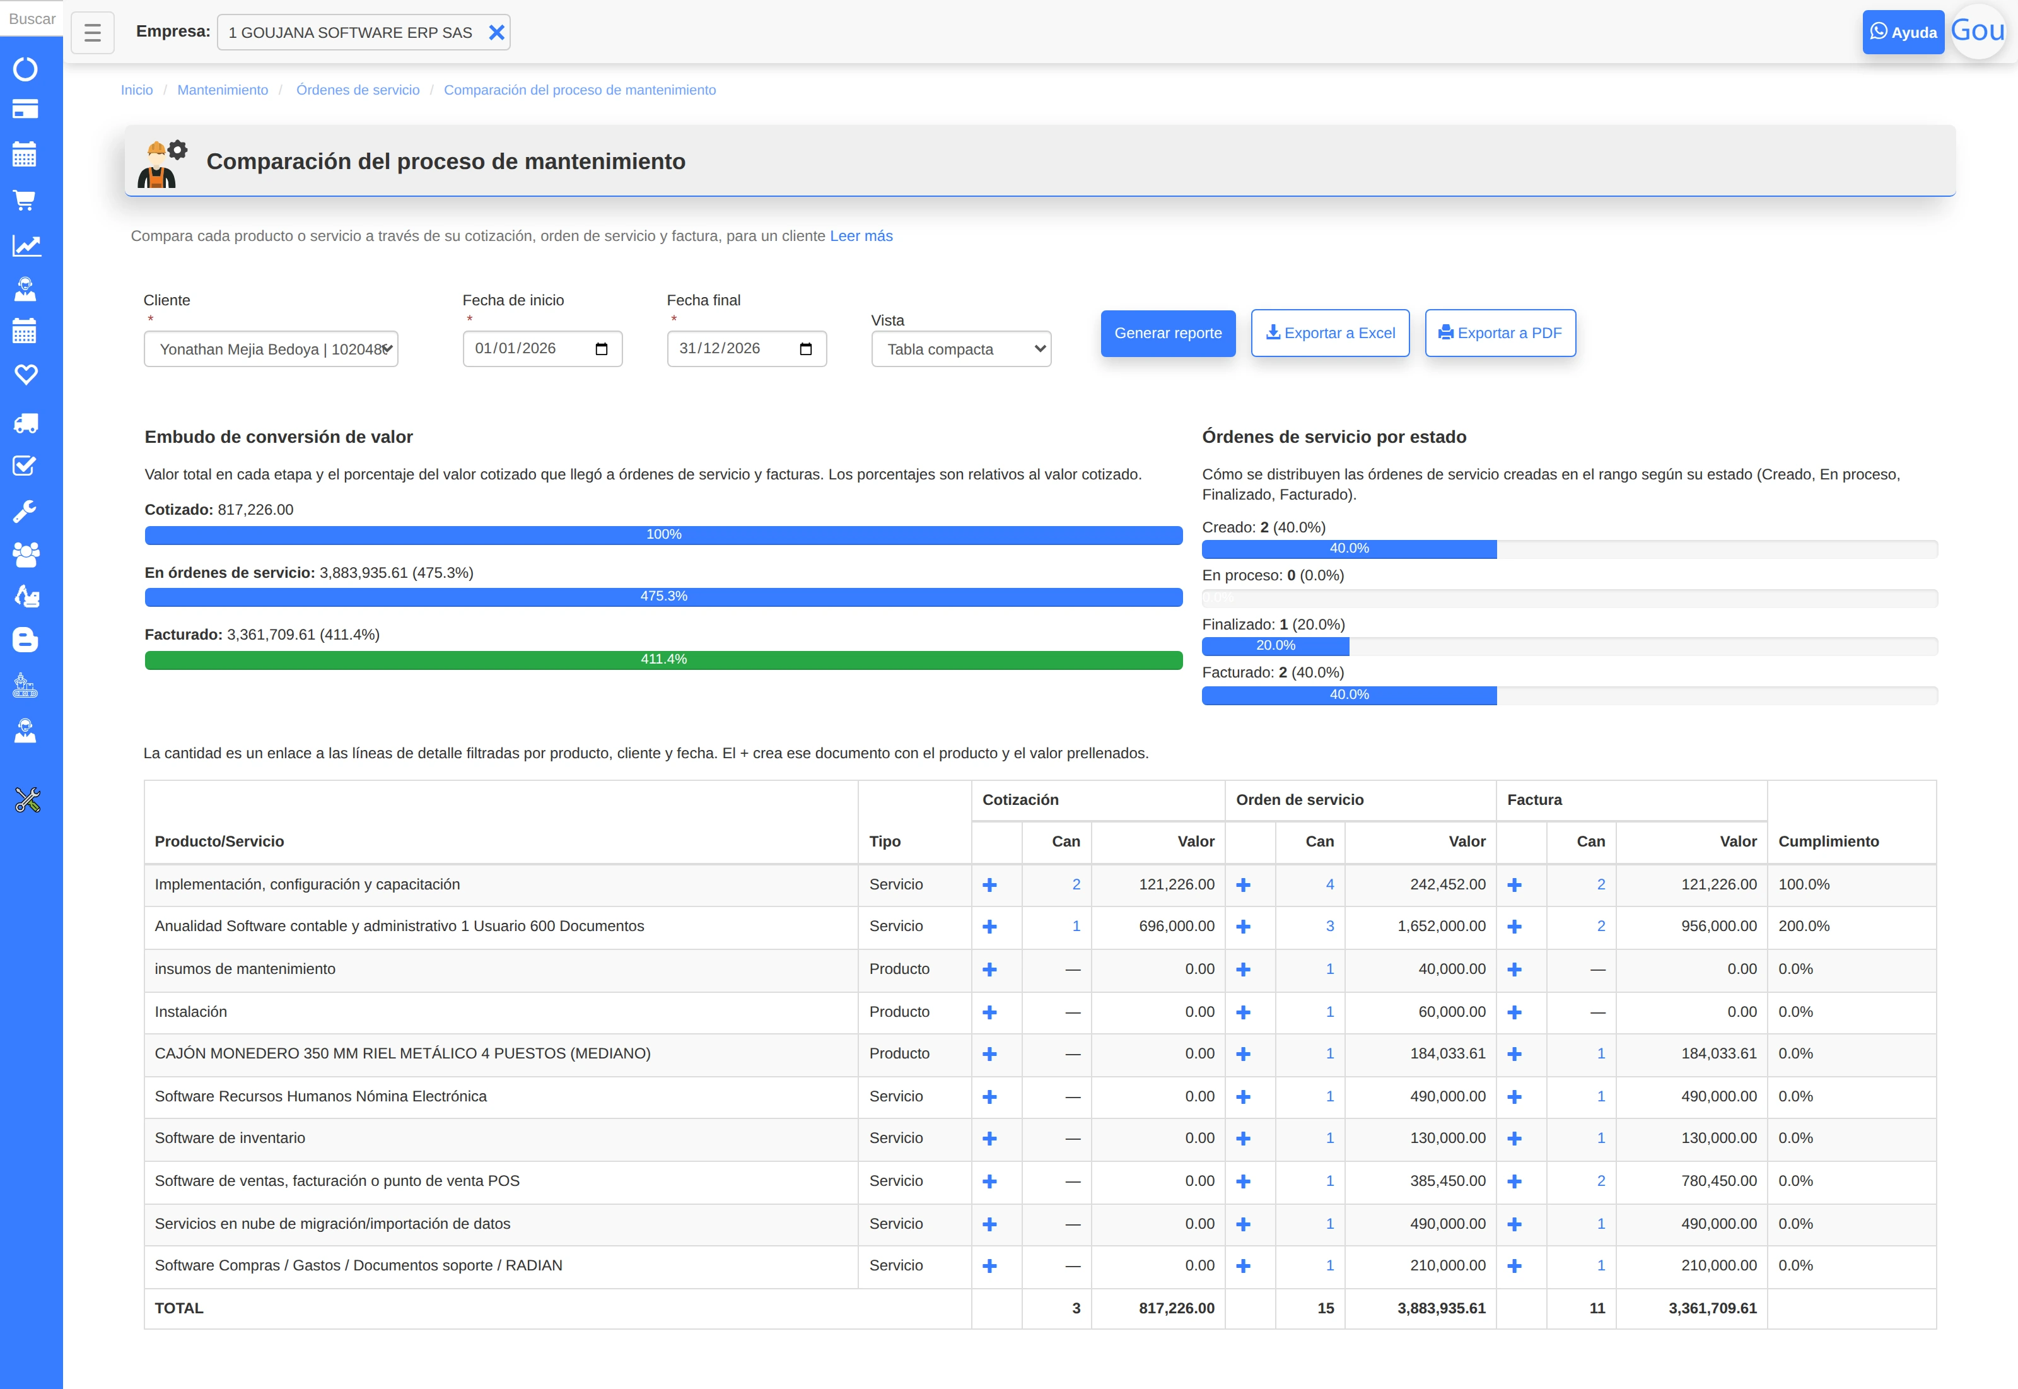The height and width of the screenshot is (1389, 2018).
Task: Open the blog B sidebar icon
Action: click(25, 640)
